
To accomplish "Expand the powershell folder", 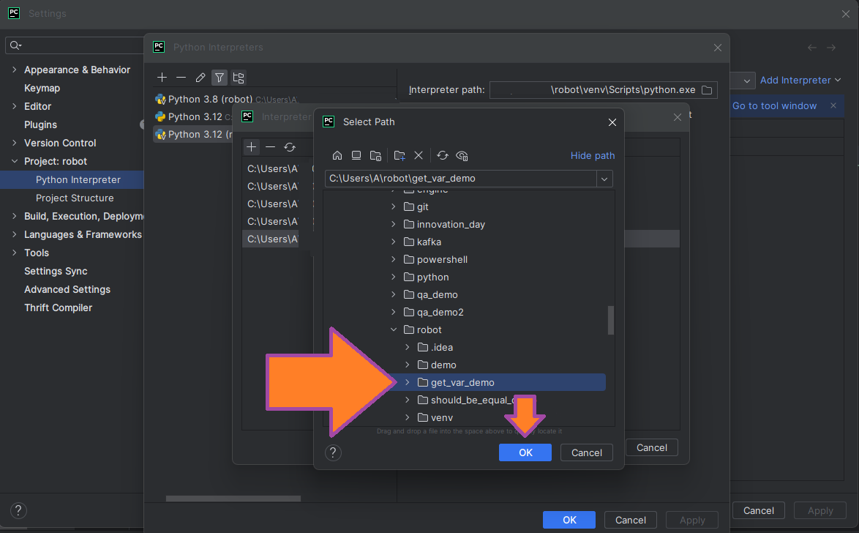I will point(394,259).
